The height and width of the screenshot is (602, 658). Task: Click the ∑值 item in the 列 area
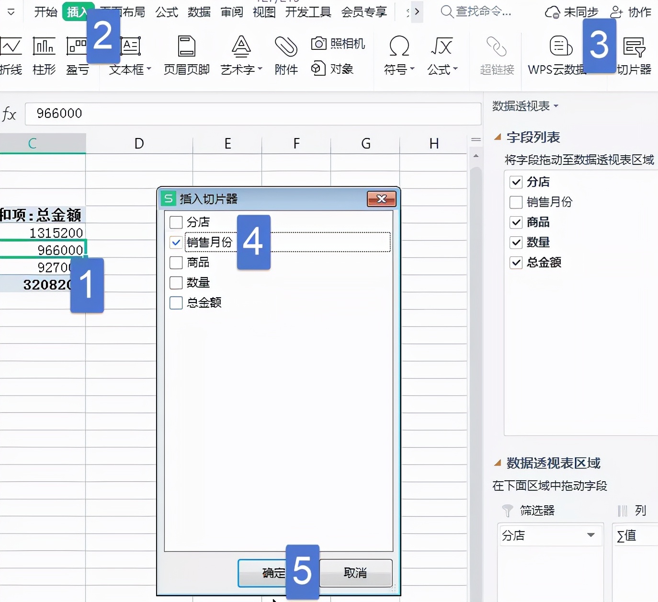tap(636, 535)
